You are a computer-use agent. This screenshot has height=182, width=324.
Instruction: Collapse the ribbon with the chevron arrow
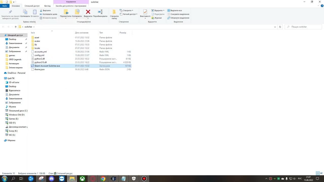pyautogui.click(x=318, y=6)
